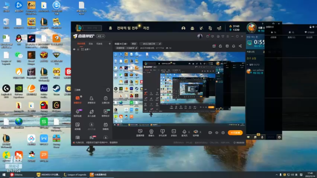Toggle lock icon of fullscreen source layer
The image size is (317, 178).
pyautogui.click(x=78, y=49)
